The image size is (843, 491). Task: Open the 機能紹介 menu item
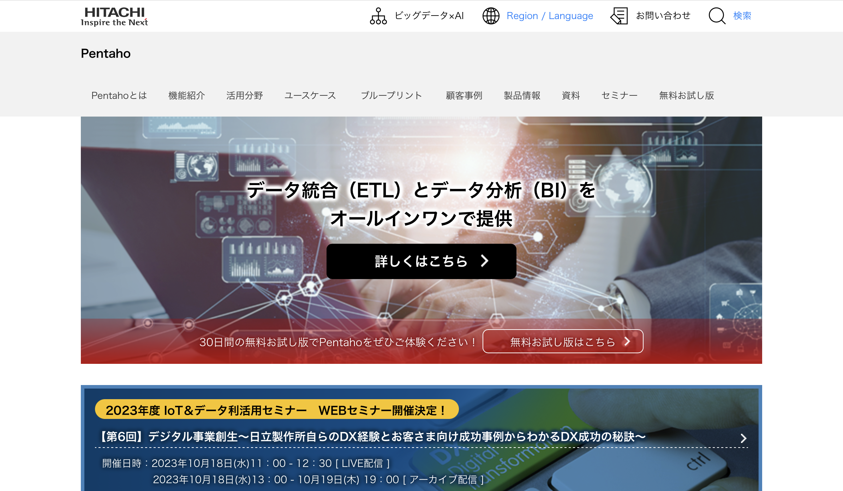coord(187,95)
